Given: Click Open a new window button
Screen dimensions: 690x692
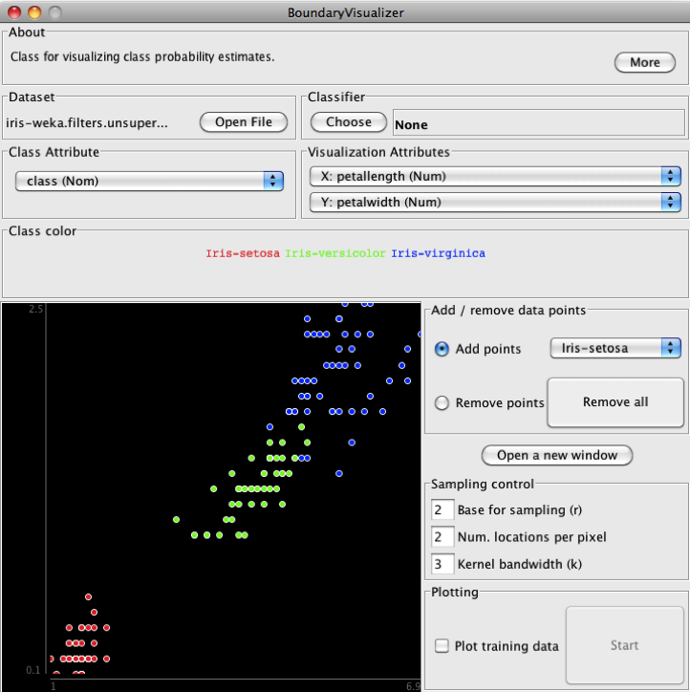Looking at the screenshot, I should pyautogui.click(x=556, y=455).
